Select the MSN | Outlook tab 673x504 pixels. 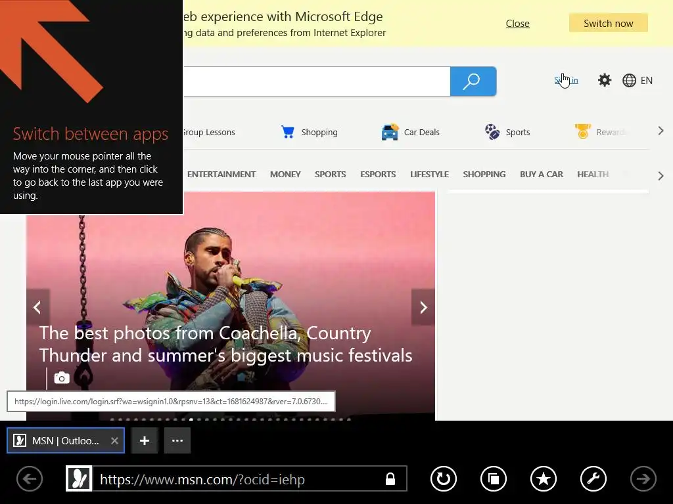(x=66, y=440)
